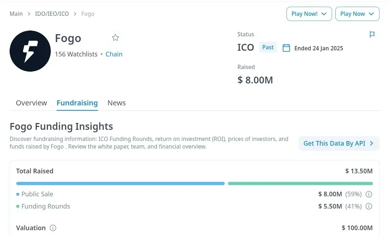Viewport: 389px width, 237px height.
Task: Open the News tab
Action: 117,103
